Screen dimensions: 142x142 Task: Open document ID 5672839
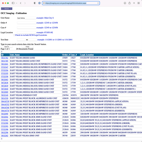[5, 86]
